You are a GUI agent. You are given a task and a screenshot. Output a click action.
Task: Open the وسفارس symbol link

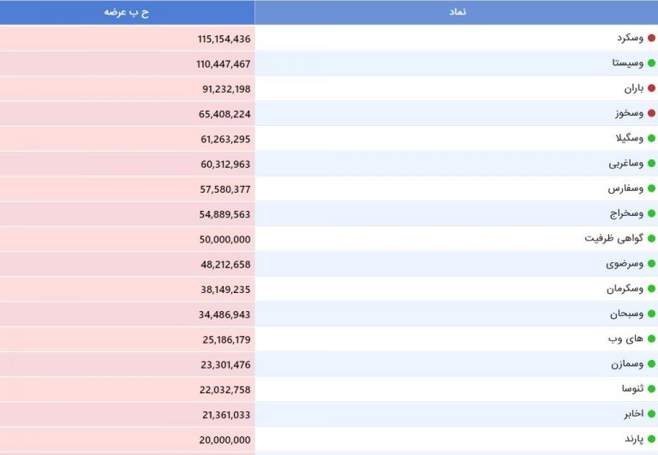[625, 189]
